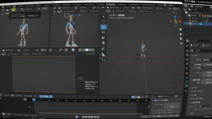Open the green Camera data properties tab

[186, 86]
